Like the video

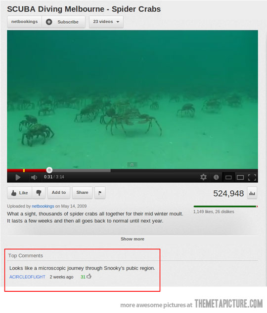[20, 193]
